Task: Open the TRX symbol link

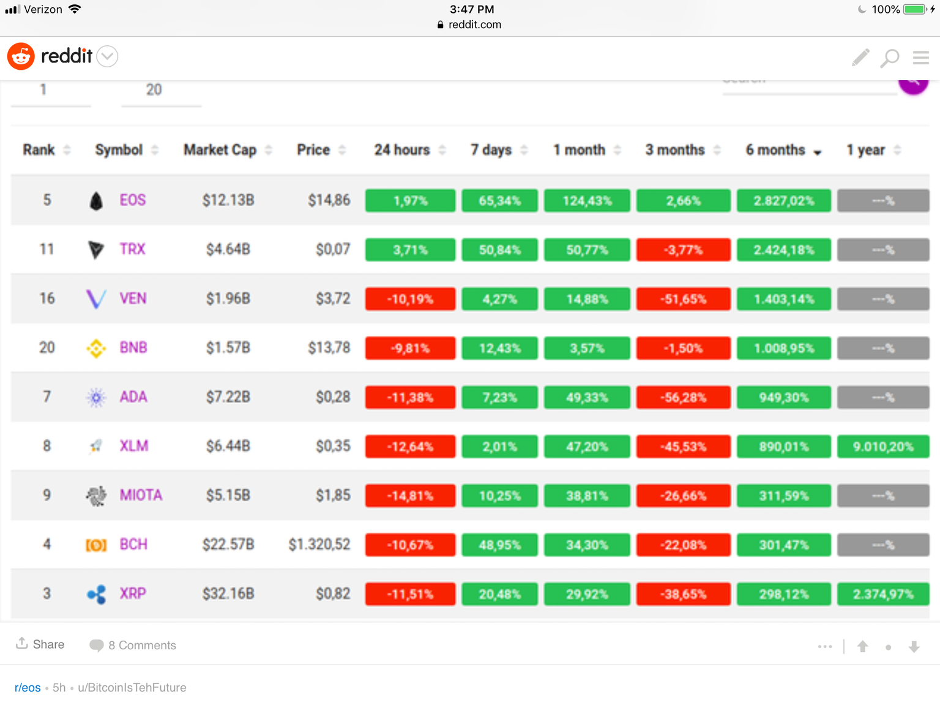Action: coord(132,249)
